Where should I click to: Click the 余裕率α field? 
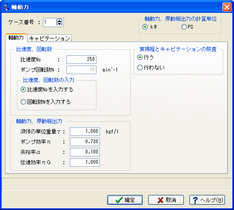(85, 152)
